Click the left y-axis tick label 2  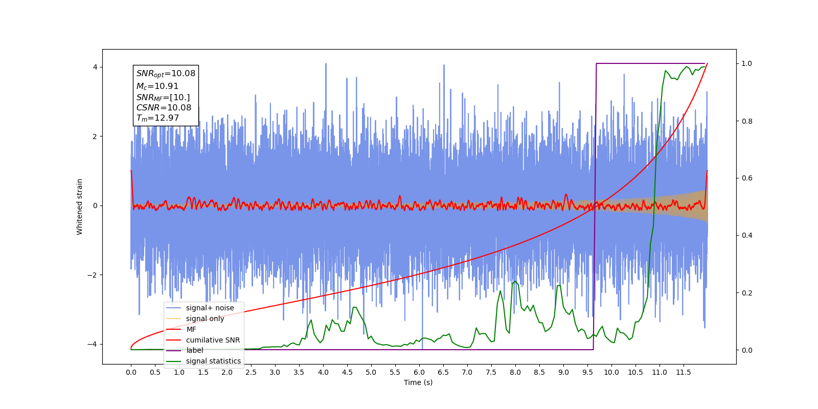95,137
